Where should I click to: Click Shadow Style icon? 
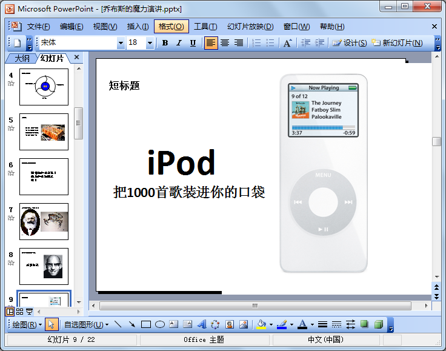364,324
